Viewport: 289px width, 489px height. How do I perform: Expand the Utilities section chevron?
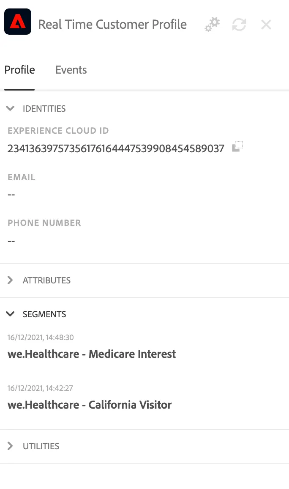click(x=10, y=446)
